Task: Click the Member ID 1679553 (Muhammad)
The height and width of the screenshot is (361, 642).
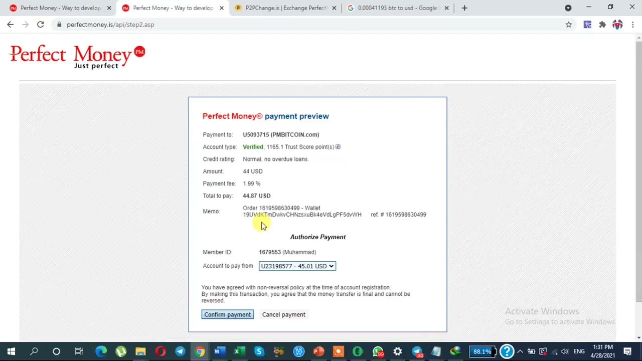Action: [x=287, y=252]
